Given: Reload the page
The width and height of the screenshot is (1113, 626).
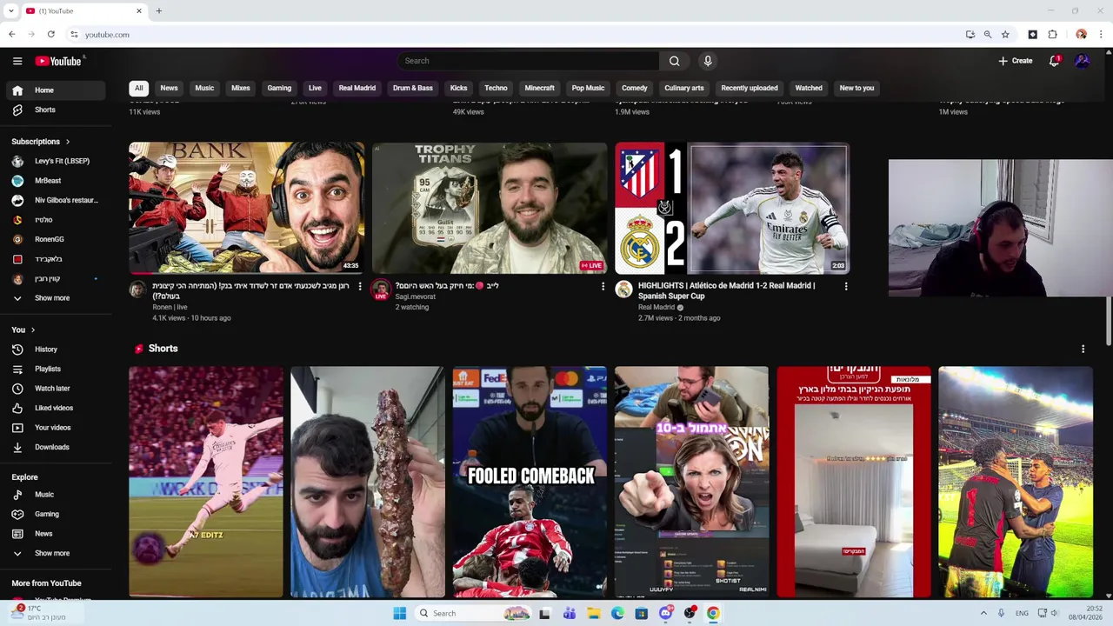Looking at the screenshot, I should [x=50, y=35].
